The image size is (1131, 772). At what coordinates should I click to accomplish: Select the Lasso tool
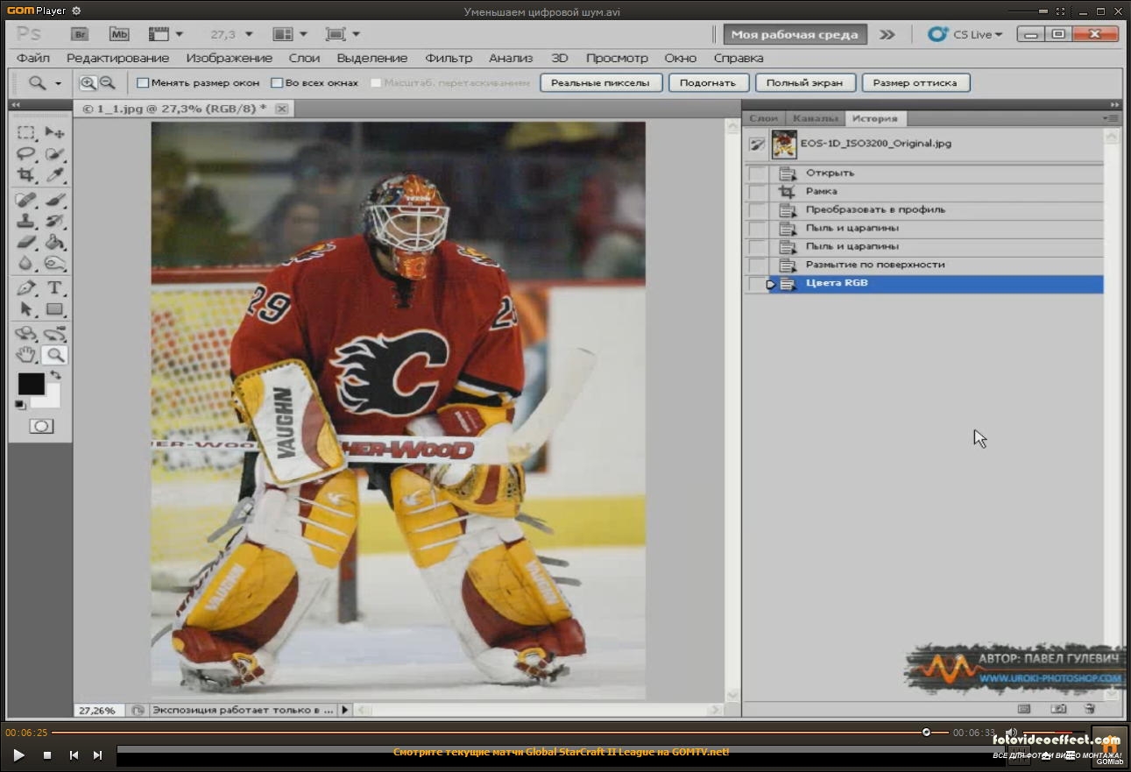point(26,154)
